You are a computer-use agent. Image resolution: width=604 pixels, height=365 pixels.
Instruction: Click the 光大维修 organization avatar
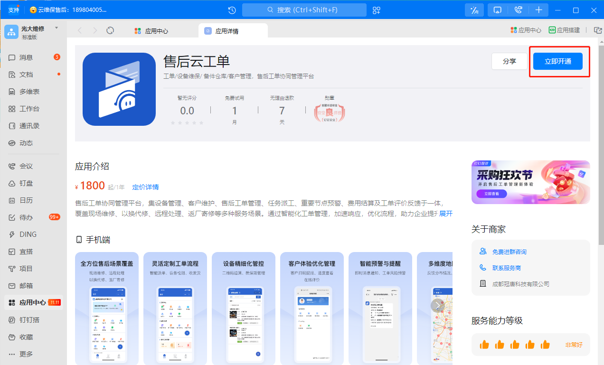pyautogui.click(x=11, y=31)
